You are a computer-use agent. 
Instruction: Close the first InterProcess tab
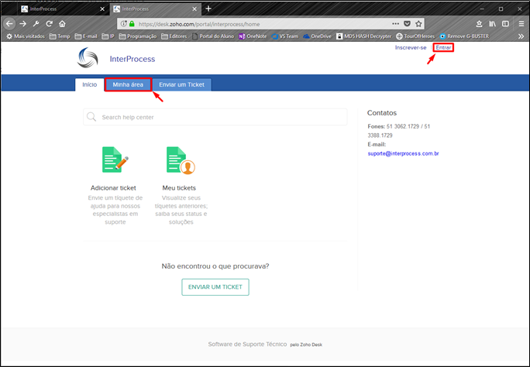point(102,9)
